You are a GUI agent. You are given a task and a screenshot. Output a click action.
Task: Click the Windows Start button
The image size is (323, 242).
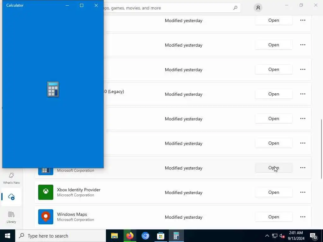(8, 236)
